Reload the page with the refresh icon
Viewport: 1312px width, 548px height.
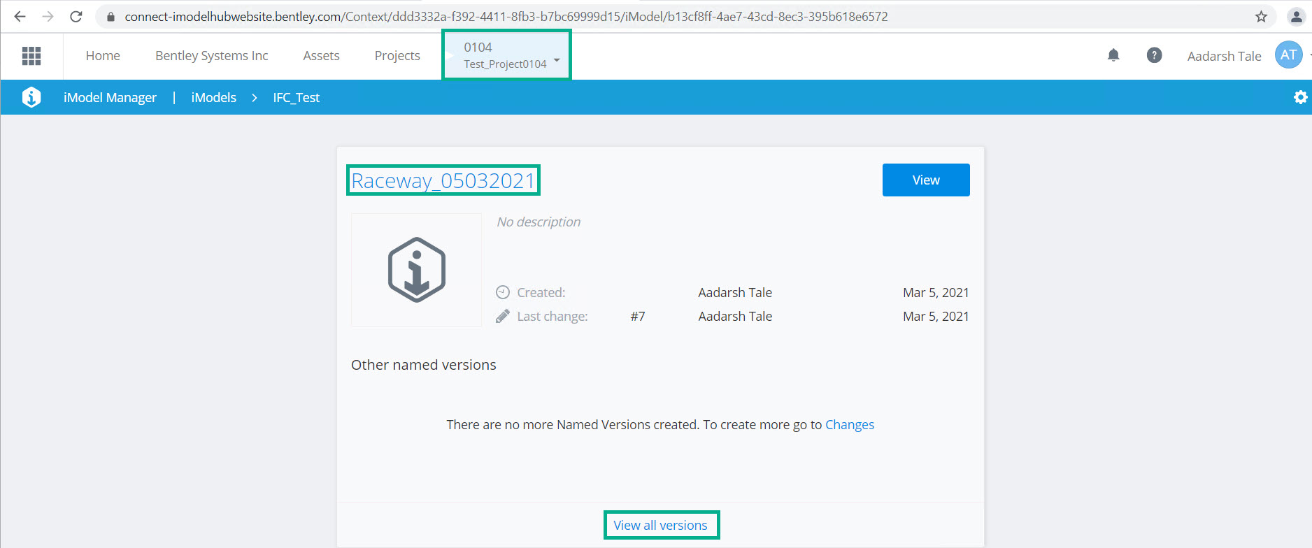click(x=76, y=17)
